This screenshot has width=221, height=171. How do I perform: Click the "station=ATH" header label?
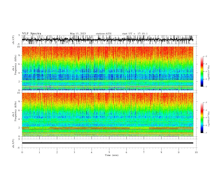(x=104, y=34)
